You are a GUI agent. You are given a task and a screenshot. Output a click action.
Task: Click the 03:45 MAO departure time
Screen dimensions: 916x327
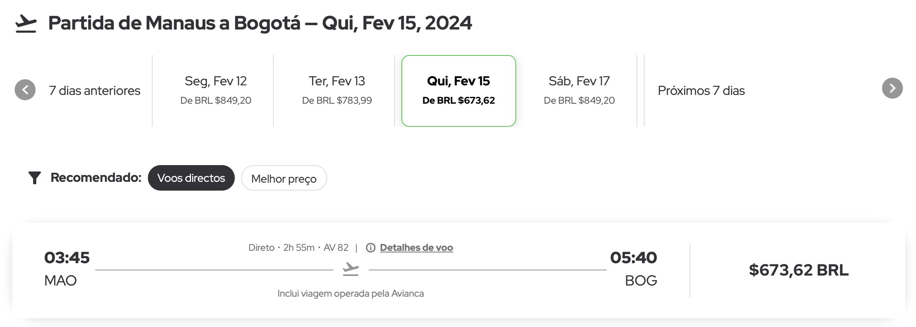(x=67, y=269)
